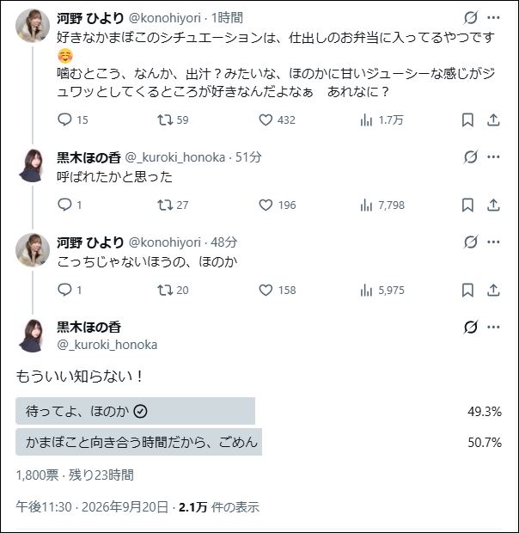519x533 pixels.
Task: Open more options on the poll tweet
Action: pos(493,327)
